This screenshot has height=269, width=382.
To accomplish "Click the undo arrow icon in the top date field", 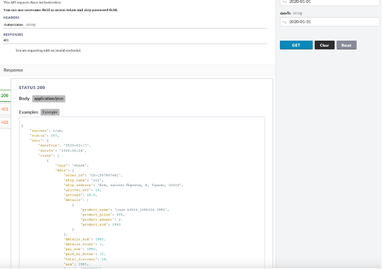I will pyautogui.click(x=284, y=2).
